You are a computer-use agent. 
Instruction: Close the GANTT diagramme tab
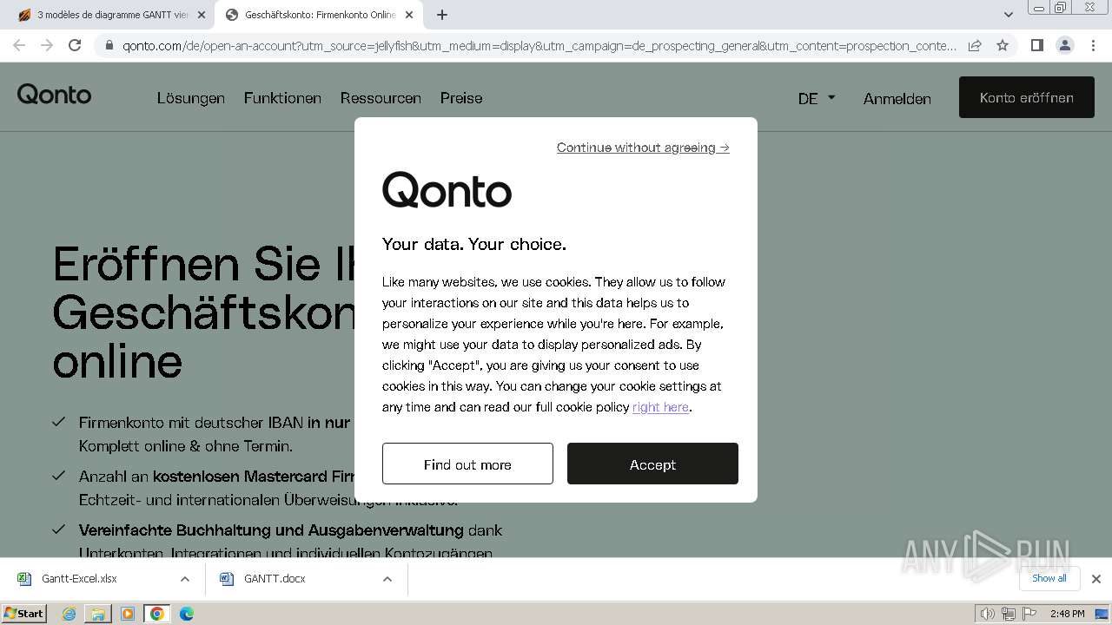202,15
